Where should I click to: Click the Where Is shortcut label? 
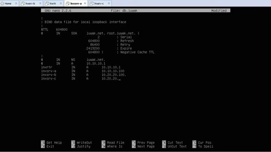point(115,147)
